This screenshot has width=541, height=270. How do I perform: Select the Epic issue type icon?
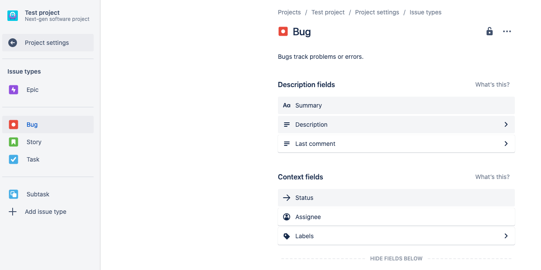click(13, 89)
